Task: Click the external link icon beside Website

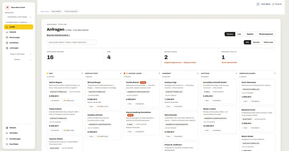Action: click(x=273, y=4)
